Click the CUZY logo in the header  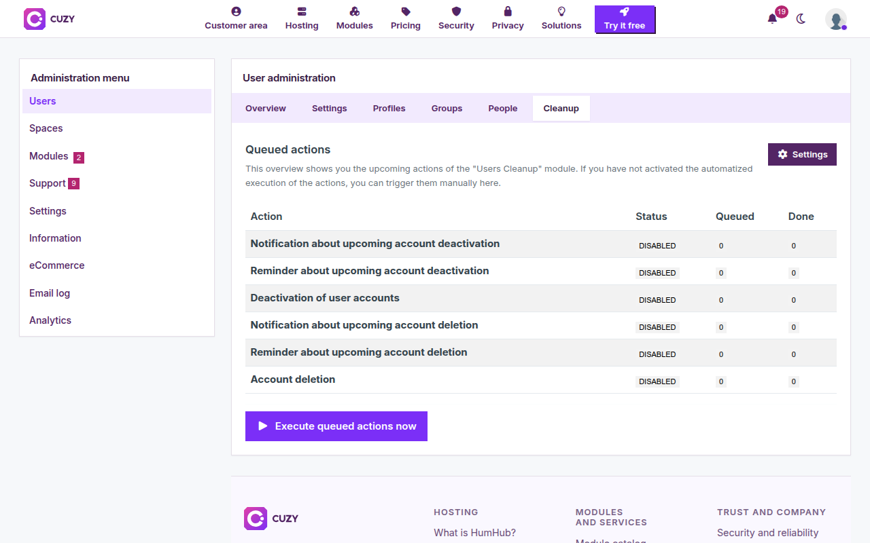click(49, 19)
